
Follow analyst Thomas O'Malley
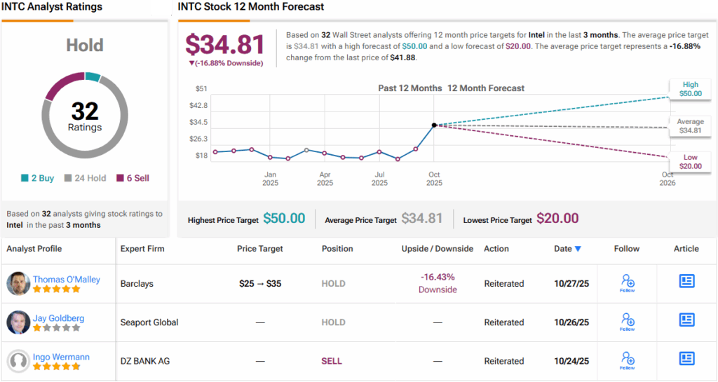[628, 283]
